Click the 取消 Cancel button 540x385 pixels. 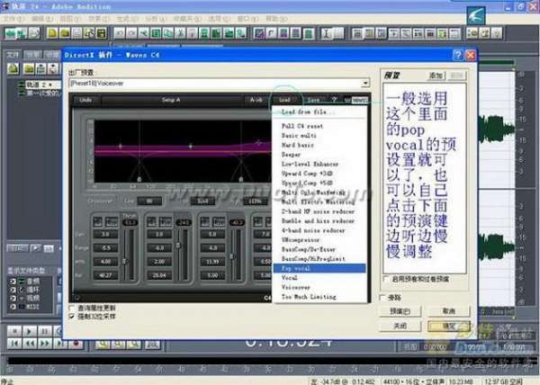(448, 311)
